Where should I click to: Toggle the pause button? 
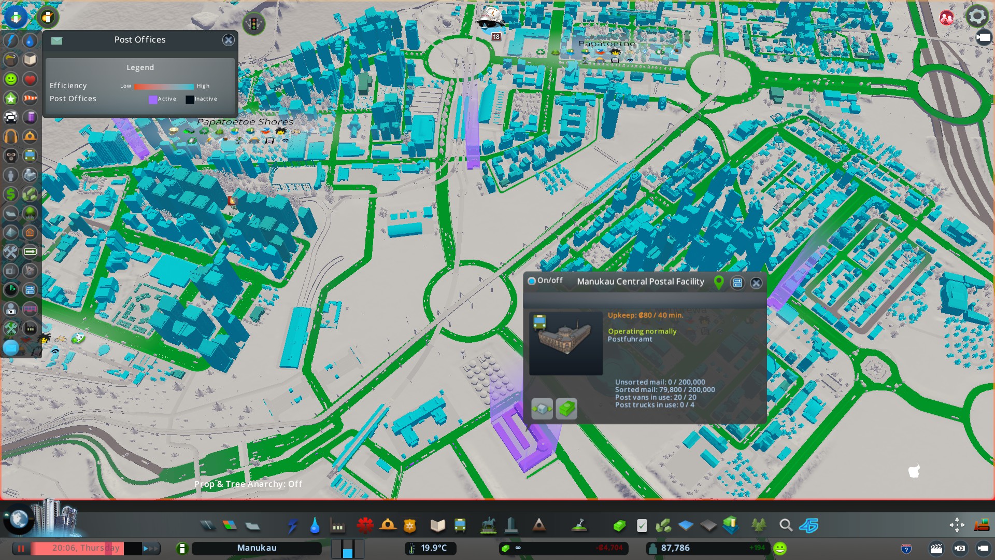point(21,548)
